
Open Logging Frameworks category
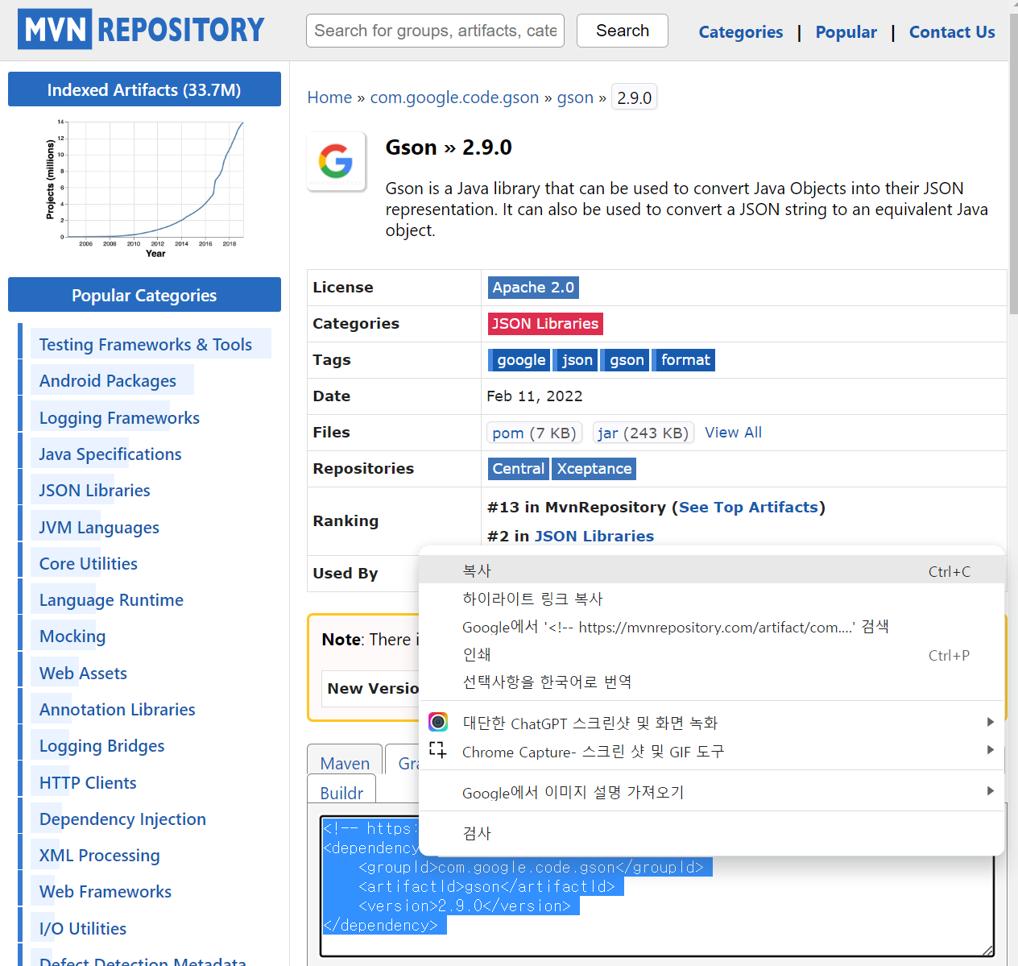[119, 418]
